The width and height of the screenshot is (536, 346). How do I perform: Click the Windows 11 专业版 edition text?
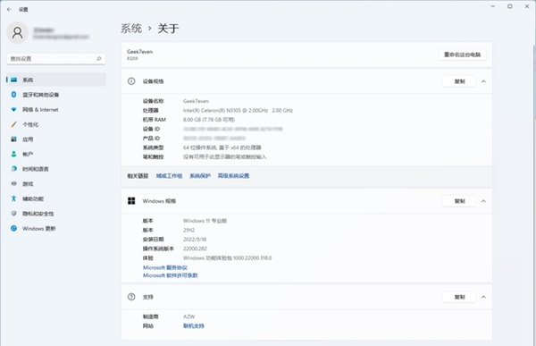pyautogui.click(x=205, y=221)
